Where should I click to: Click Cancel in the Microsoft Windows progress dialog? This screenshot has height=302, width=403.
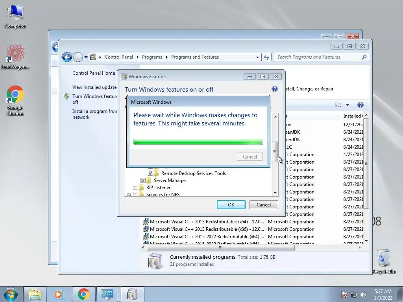tap(250, 157)
